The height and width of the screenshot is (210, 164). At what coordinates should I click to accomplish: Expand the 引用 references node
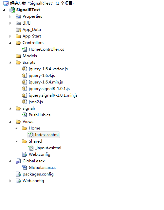(10, 23)
